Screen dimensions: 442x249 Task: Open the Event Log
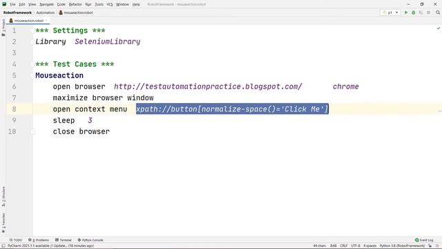pos(424,240)
